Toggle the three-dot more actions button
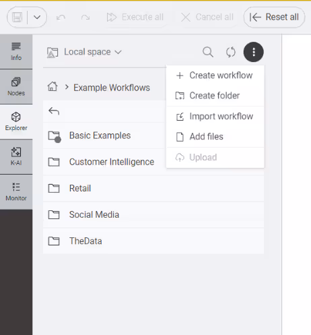The image size is (311, 335). tap(254, 52)
